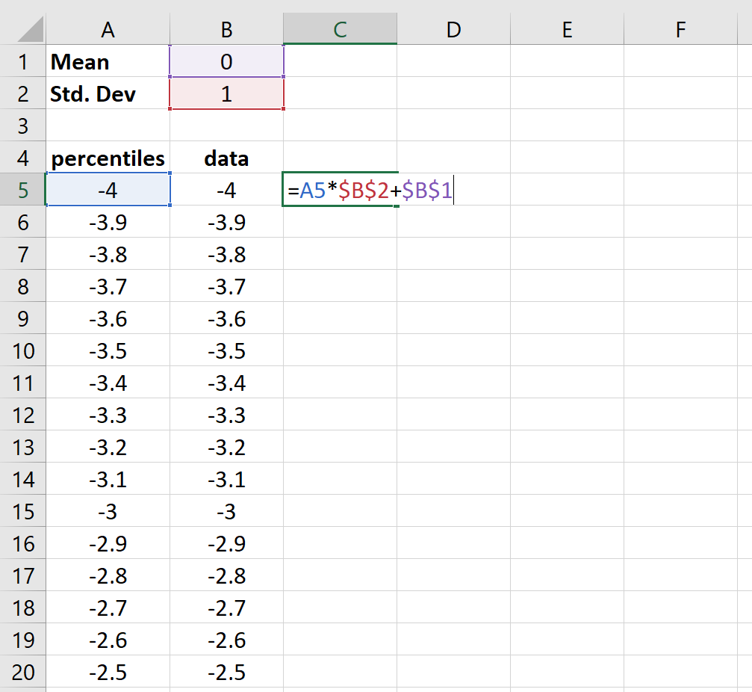The width and height of the screenshot is (752, 692).
Task: Select row 5 header
Action: 22,190
